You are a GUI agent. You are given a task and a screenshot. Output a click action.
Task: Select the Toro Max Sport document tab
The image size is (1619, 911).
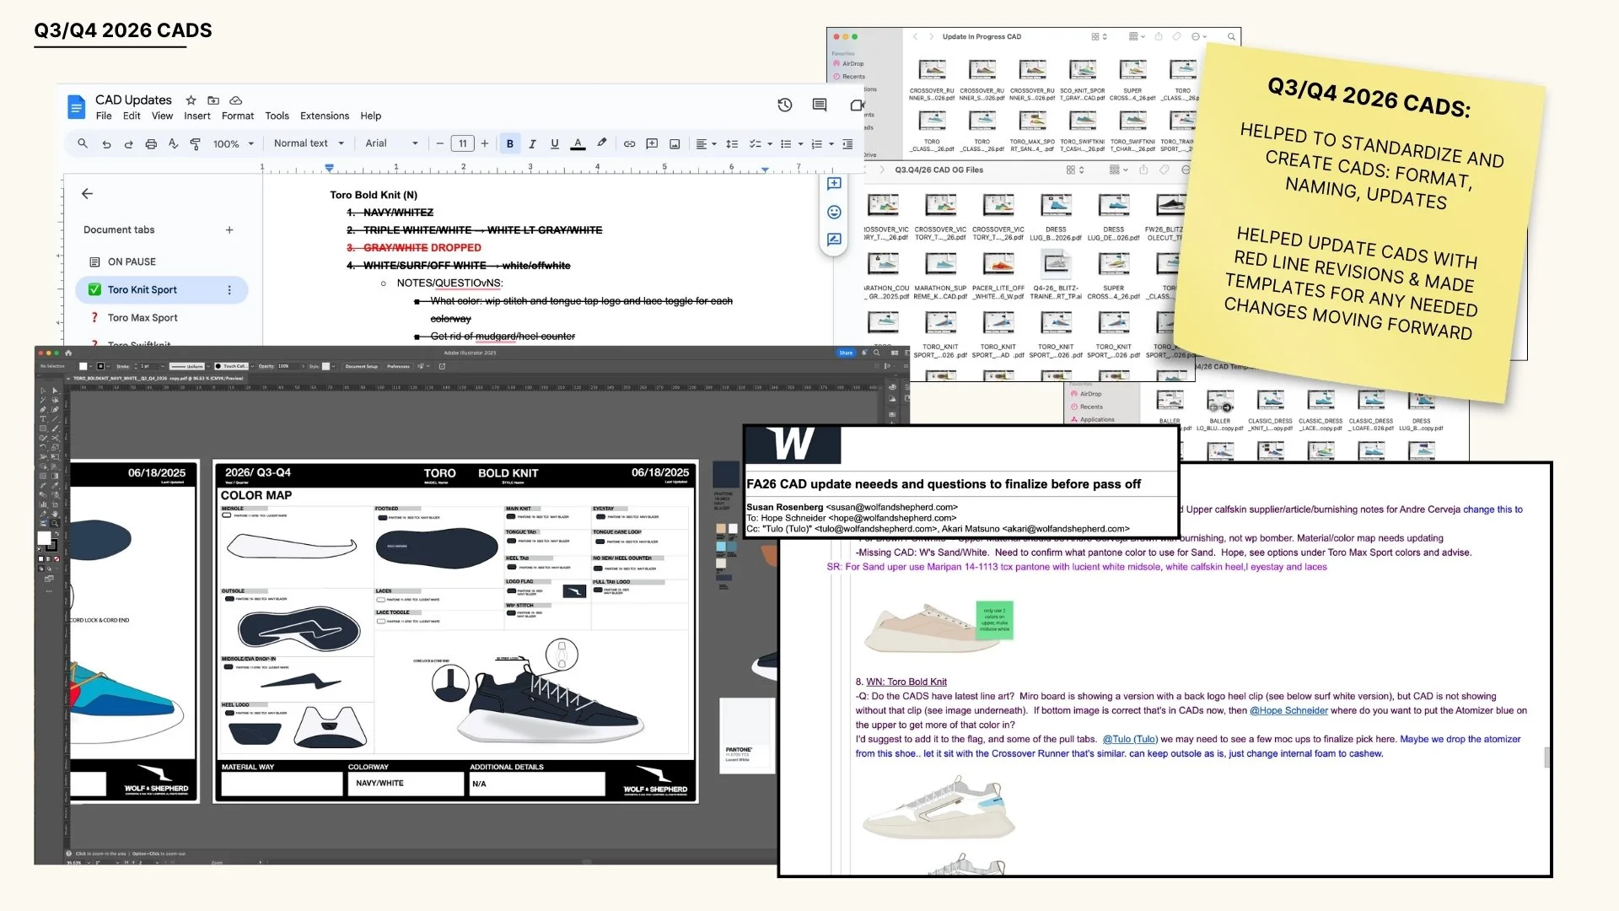click(x=143, y=318)
